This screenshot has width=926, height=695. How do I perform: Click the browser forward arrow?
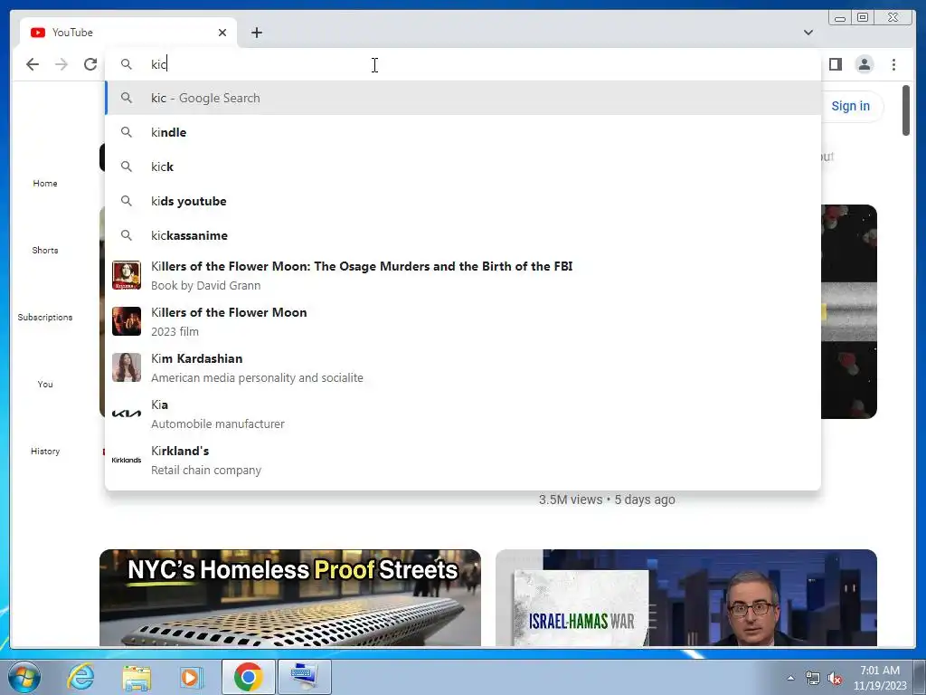tap(61, 64)
